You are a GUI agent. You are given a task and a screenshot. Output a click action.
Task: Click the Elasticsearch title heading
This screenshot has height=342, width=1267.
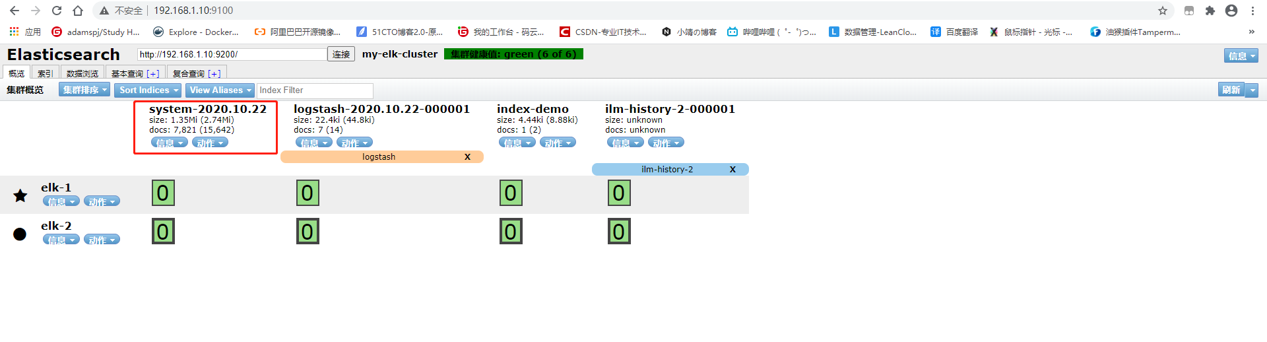(63, 54)
